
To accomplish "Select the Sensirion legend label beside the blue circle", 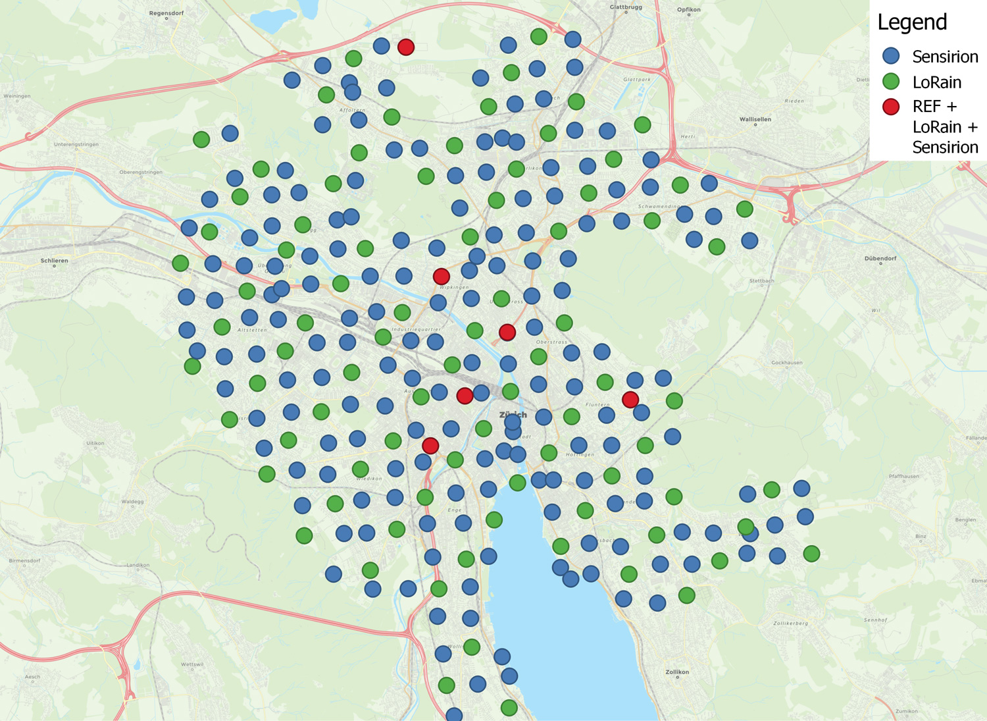I will (945, 57).
